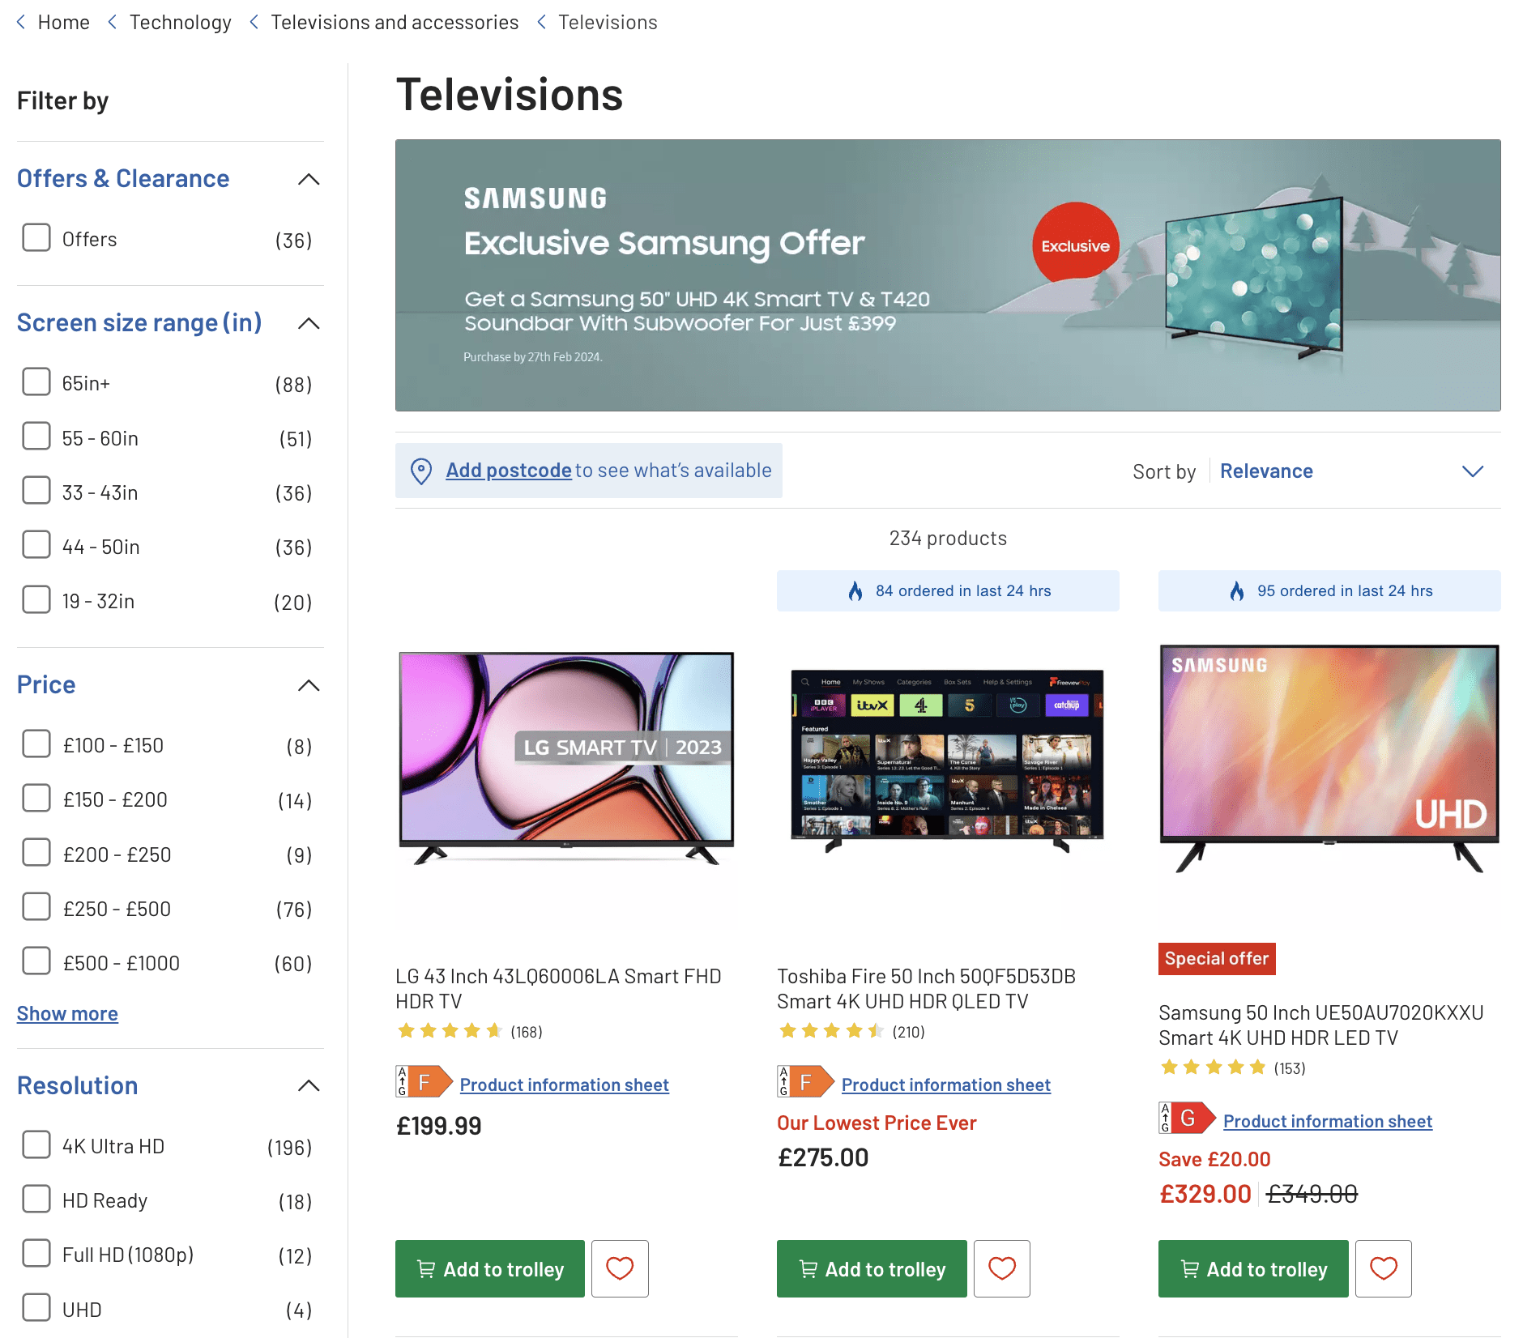Viewport: 1523px width, 1338px height.
Task: Collapse the Price filter section
Action: click(x=309, y=685)
